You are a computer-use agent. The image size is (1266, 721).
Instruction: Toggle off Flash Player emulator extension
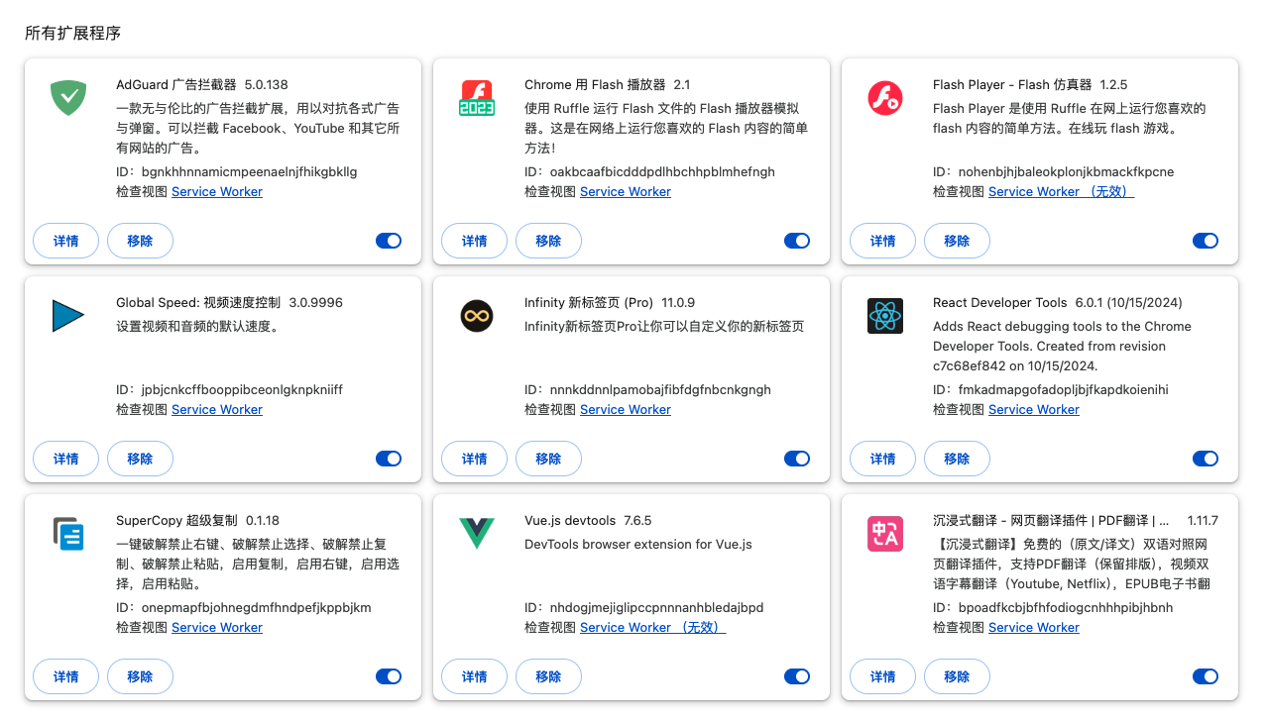pyautogui.click(x=1206, y=241)
